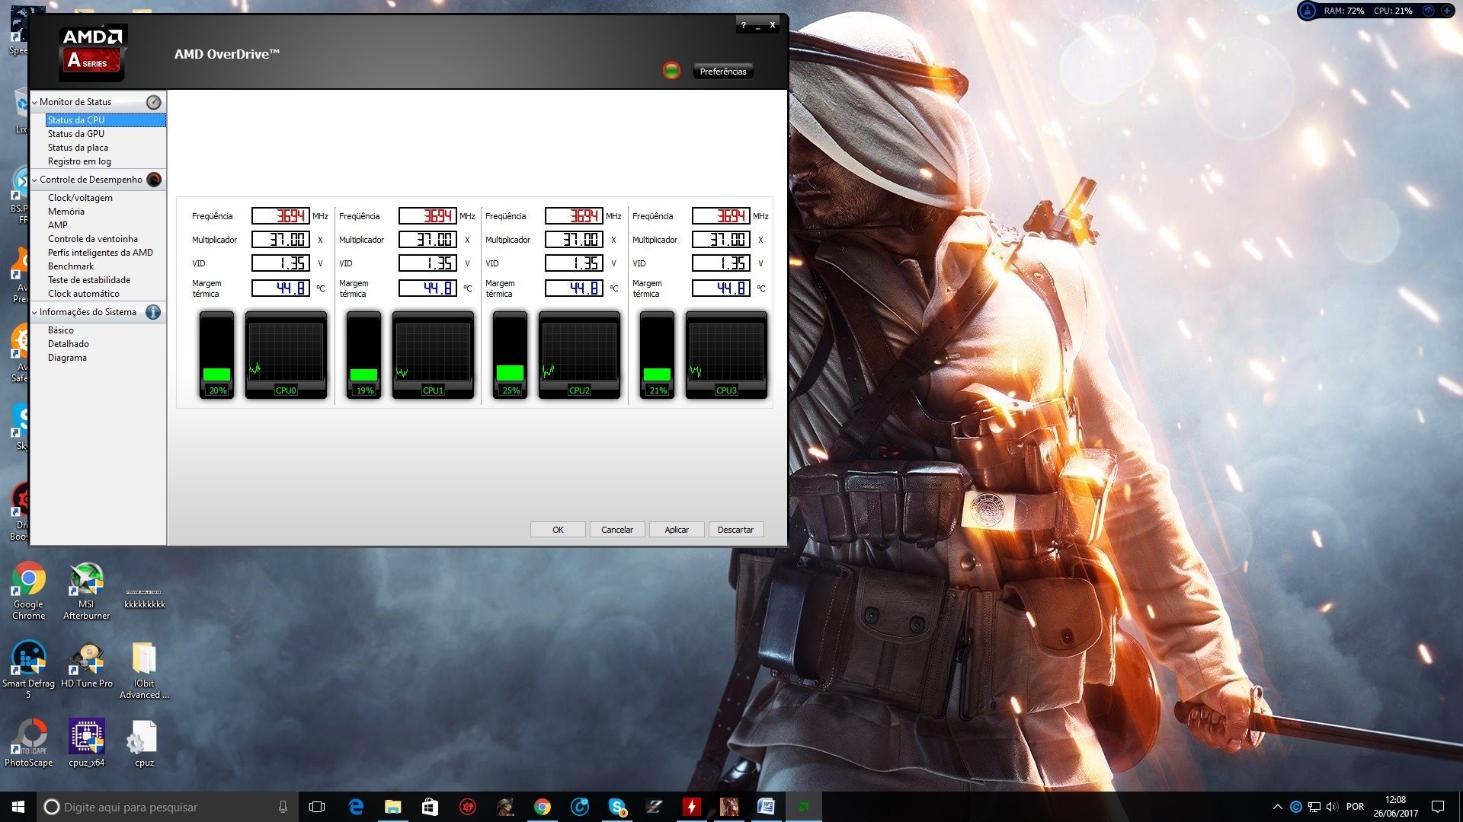Click the CPU3 21% usage bar

658,354
